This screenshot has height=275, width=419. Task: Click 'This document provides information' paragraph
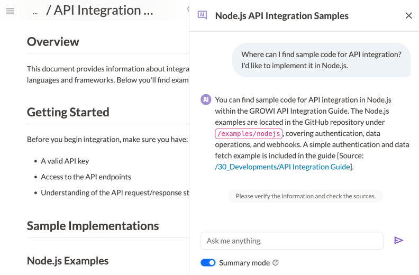tap(108, 75)
